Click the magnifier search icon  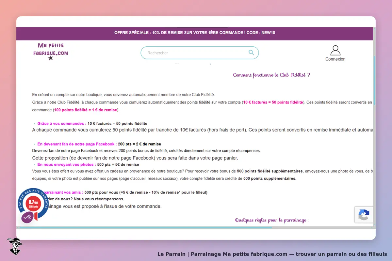click(x=251, y=53)
